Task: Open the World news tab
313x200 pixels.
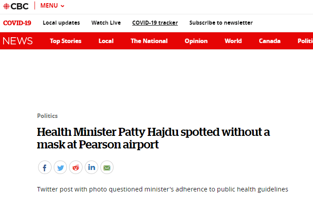Action: click(233, 41)
